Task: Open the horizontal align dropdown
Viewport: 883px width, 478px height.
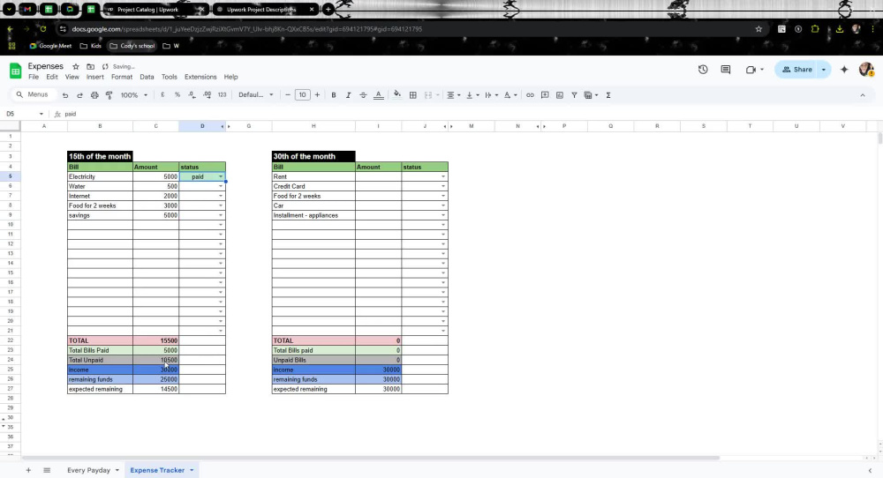Action: point(453,95)
